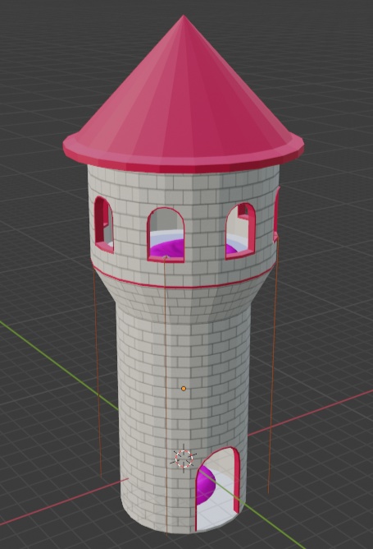Select the orange object origin dot

pos(184,388)
